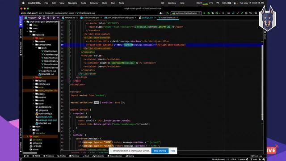Click the rollback undo arrow icon
This screenshot has height=161, width=286.
point(250,13)
